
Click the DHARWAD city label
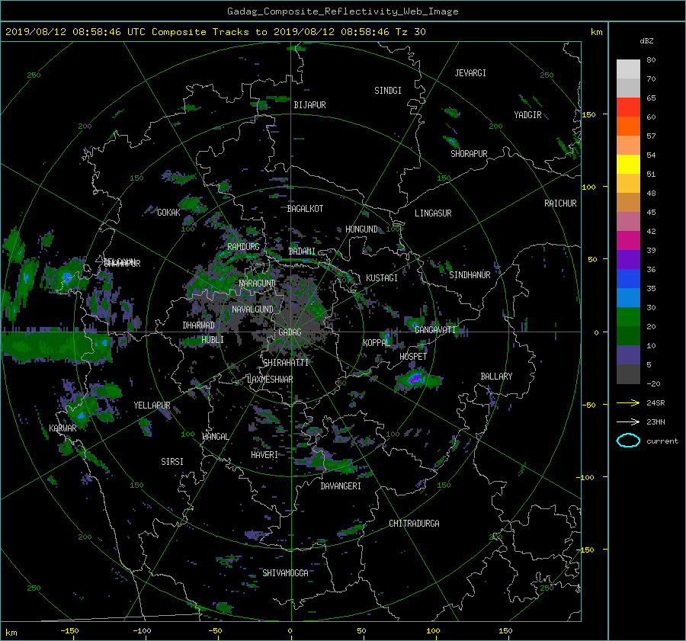[x=198, y=325]
